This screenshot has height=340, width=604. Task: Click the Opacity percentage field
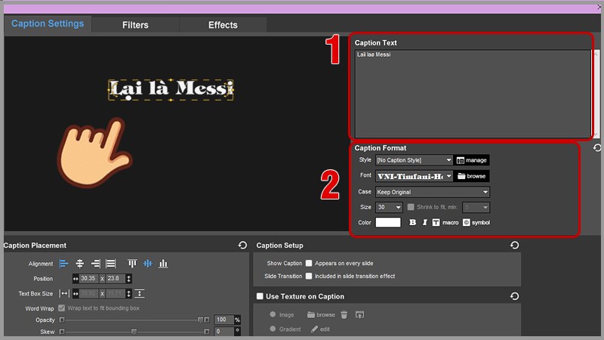tap(223, 320)
